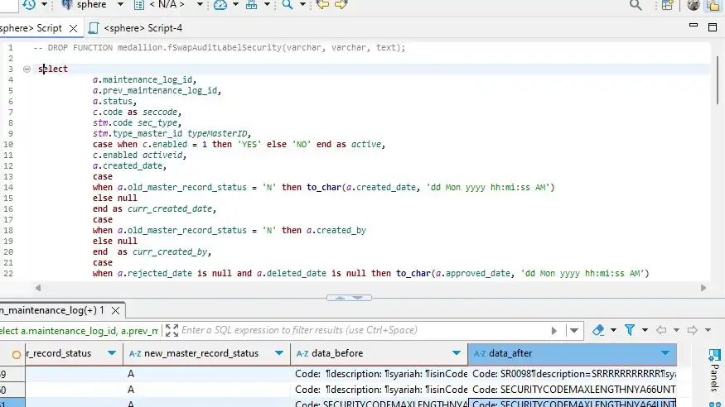The width and height of the screenshot is (725, 407).
Task: Select the maintenance_log(+) 1 result tab
Action: pos(52,310)
